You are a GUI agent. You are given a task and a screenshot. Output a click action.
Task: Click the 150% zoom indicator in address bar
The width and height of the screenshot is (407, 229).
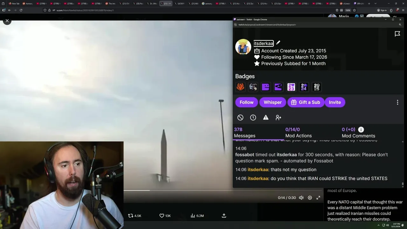tap(348, 10)
